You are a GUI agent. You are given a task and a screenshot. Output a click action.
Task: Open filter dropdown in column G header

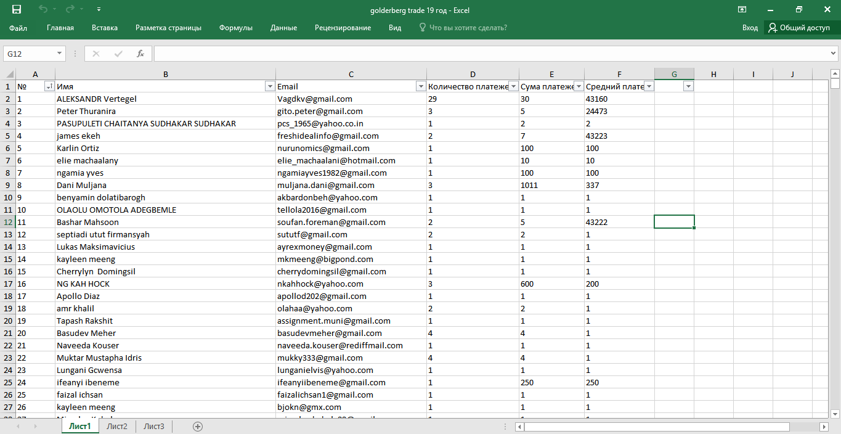pos(688,87)
